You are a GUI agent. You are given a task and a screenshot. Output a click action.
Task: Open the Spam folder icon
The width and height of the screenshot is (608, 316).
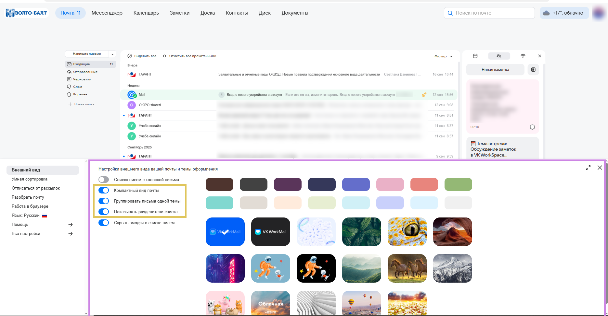click(x=69, y=87)
